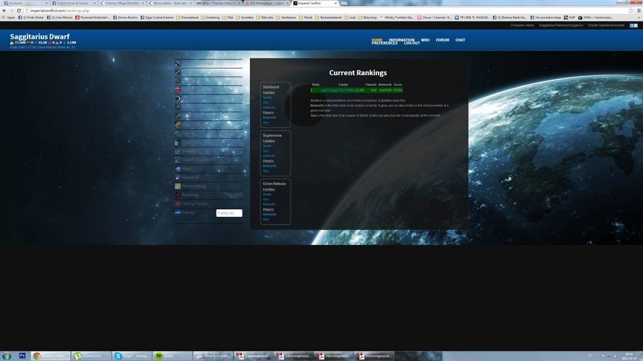Open CHAT from the top navigation
This screenshot has width=643, height=361.
(460, 40)
